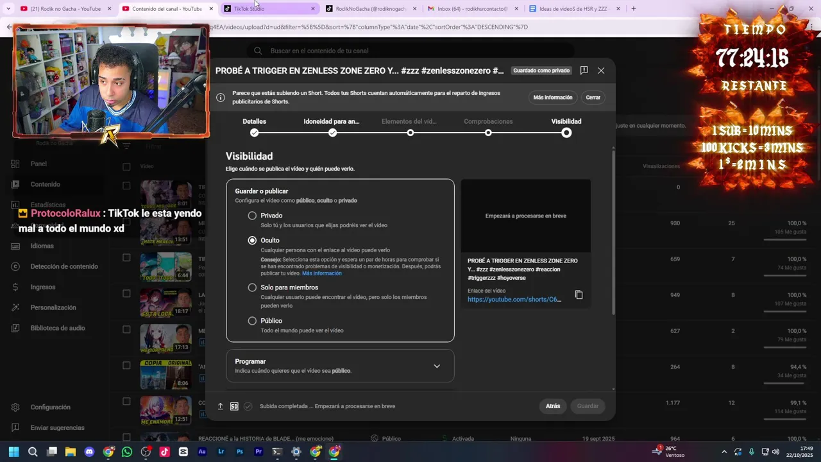Image resolution: width=821 pixels, height=462 pixels.
Task: Open the terminal app from the taskbar
Action: pyautogui.click(x=277, y=452)
